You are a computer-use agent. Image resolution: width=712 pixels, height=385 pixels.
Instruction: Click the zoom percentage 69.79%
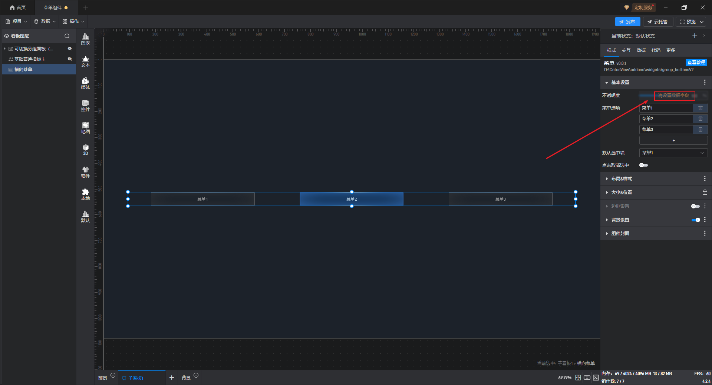565,378
